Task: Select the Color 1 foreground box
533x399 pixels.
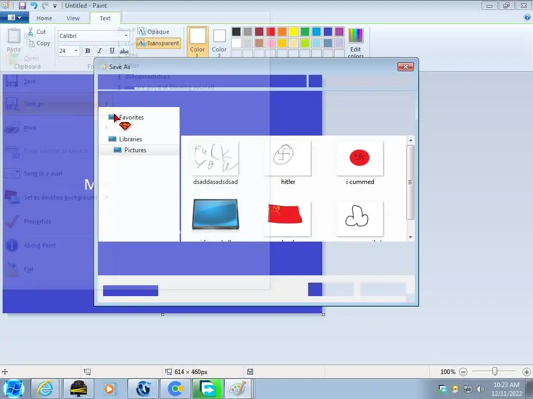Action: click(197, 42)
